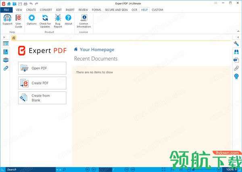This screenshot has height=172, width=242.
Task: Open the FILE menu
Action: point(6,10)
